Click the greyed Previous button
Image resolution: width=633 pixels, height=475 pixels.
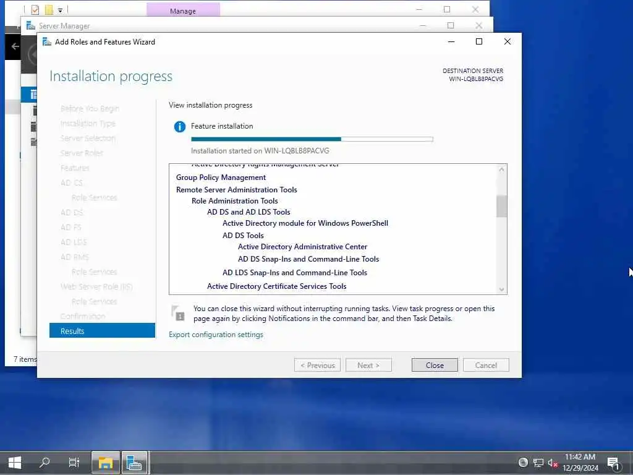[317, 365]
